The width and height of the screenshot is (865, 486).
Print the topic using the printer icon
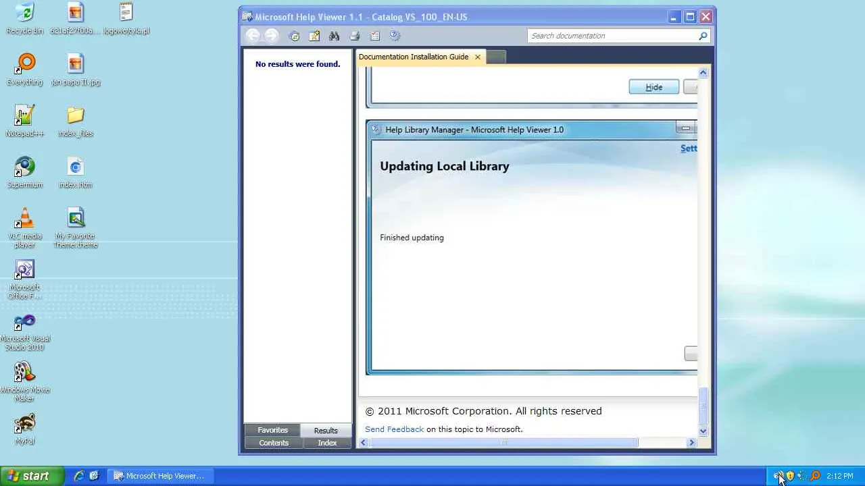(x=355, y=36)
